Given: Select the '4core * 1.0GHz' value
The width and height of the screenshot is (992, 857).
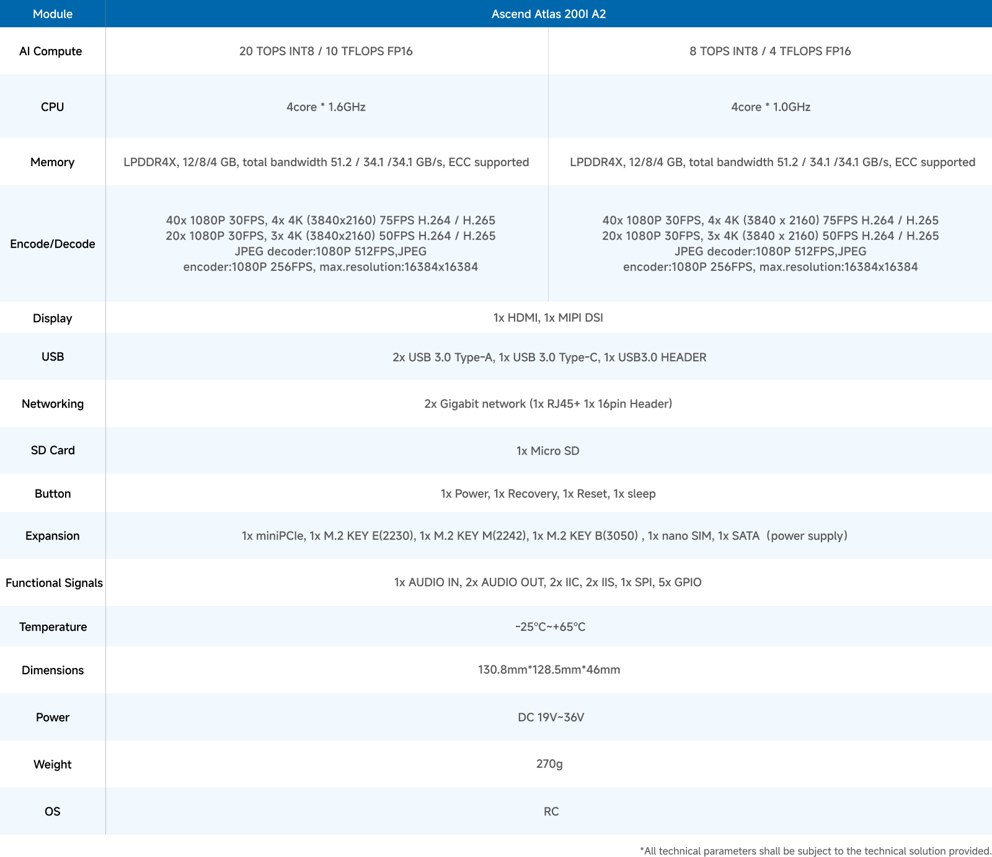Looking at the screenshot, I should [771, 107].
